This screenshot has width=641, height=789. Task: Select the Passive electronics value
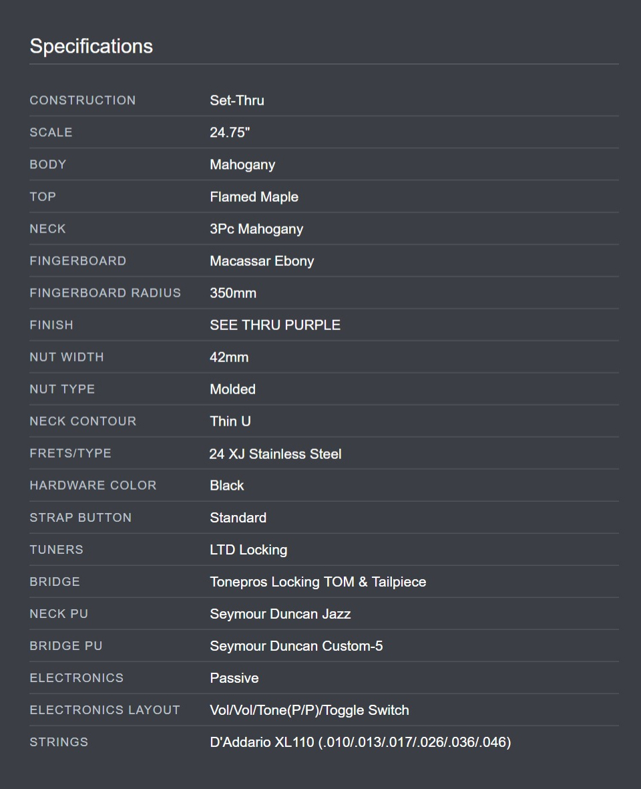tap(234, 678)
